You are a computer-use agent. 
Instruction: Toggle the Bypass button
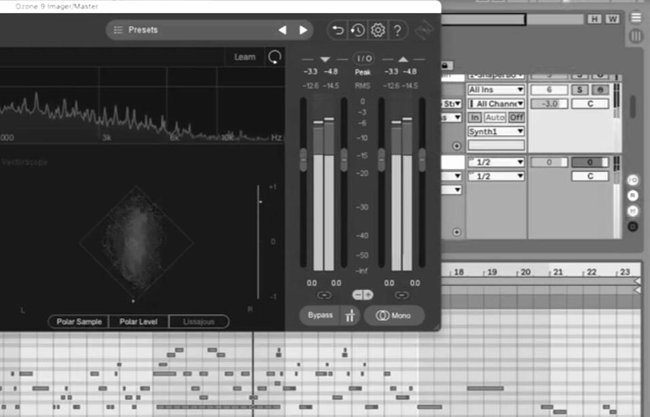(x=320, y=315)
